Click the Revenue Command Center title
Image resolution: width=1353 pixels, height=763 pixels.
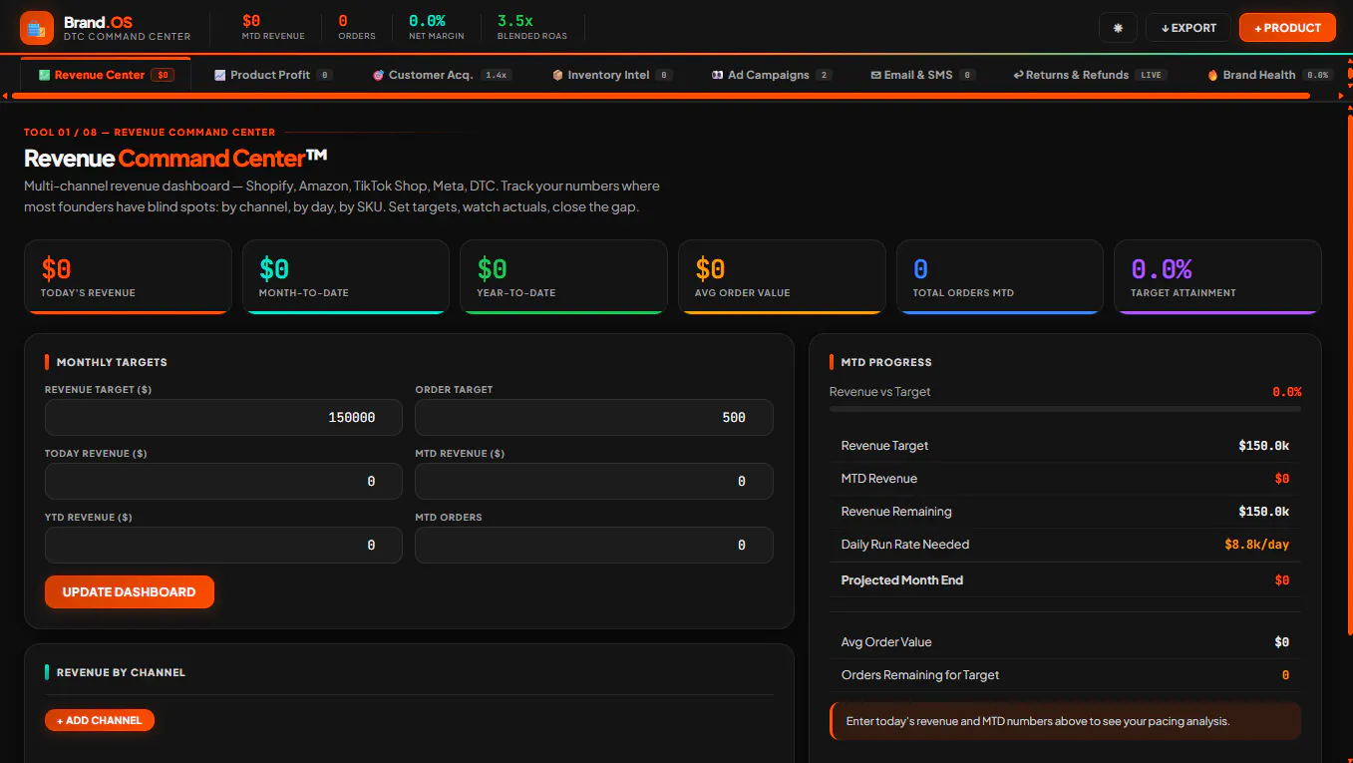pos(175,158)
